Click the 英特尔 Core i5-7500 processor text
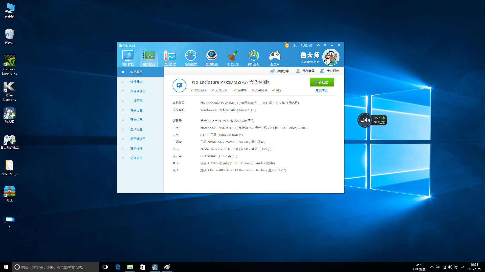The height and width of the screenshot is (272, 485). point(227,121)
